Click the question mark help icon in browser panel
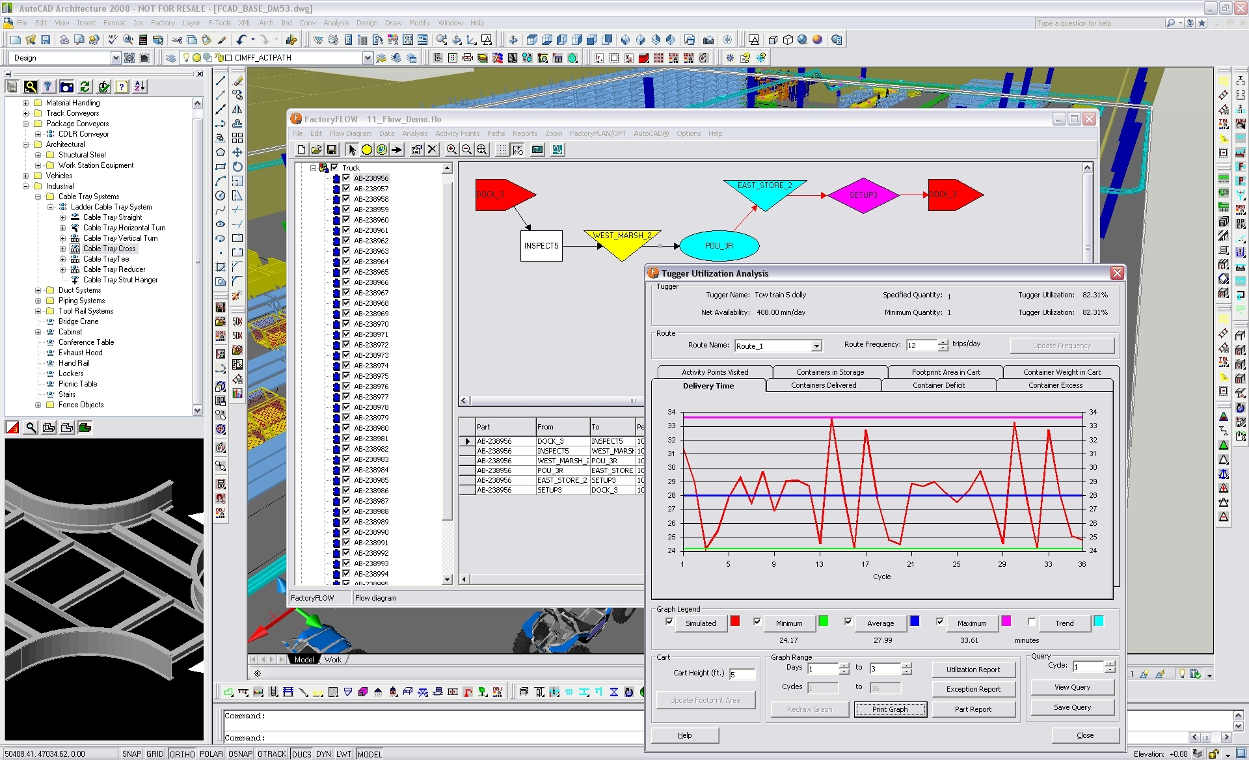1249x760 pixels. click(122, 87)
